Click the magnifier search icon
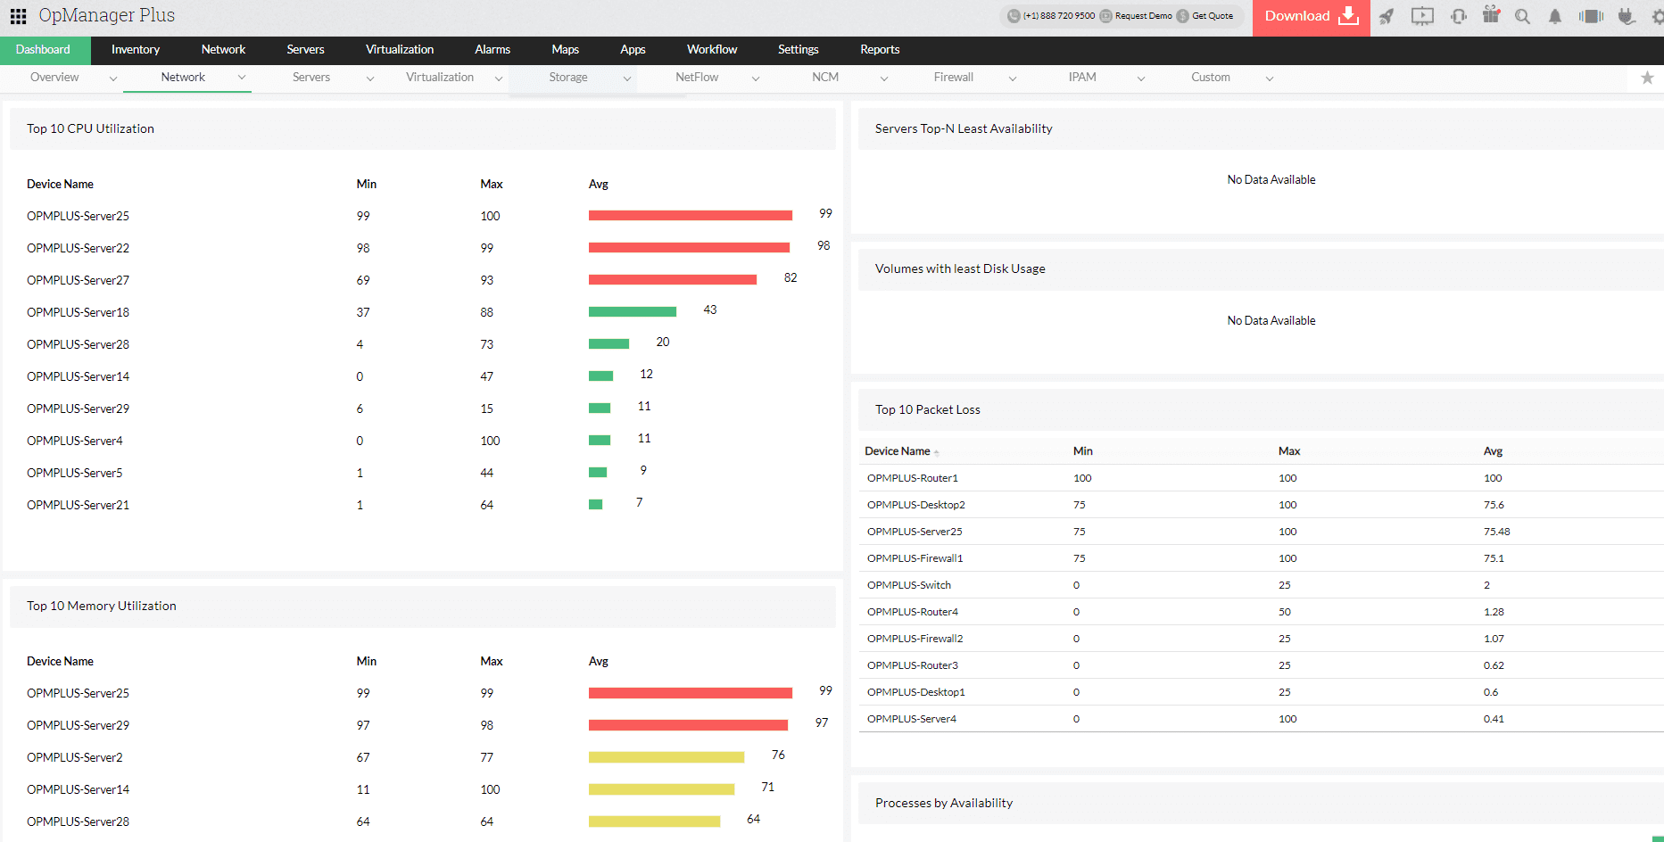Screen dimensions: 1664x842 tap(1523, 16)
